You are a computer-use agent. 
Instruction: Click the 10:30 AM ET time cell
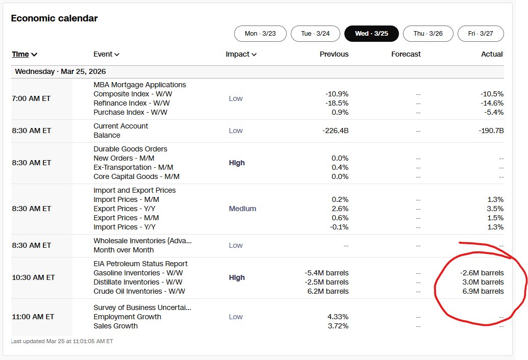point(33,277)
